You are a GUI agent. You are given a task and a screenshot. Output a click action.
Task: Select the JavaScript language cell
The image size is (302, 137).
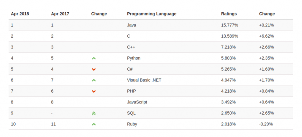137,102
